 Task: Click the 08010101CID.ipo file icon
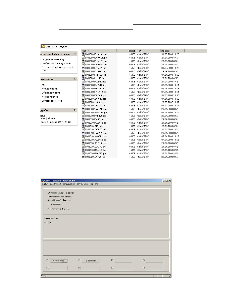pyautogui.click(x=83, y=126)
